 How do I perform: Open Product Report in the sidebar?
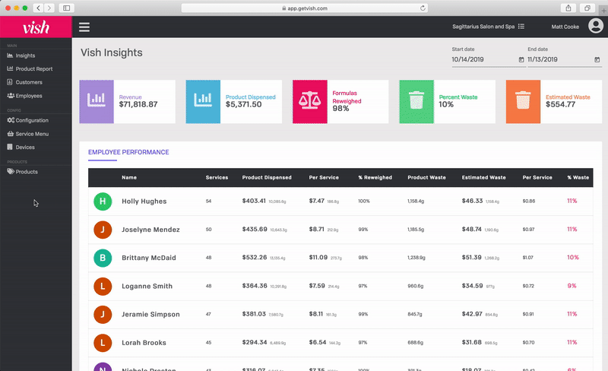coord(33,68)
